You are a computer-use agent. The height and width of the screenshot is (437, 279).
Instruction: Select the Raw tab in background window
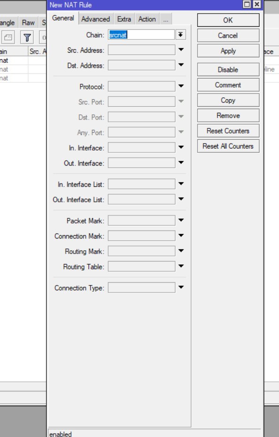point(28,23)
